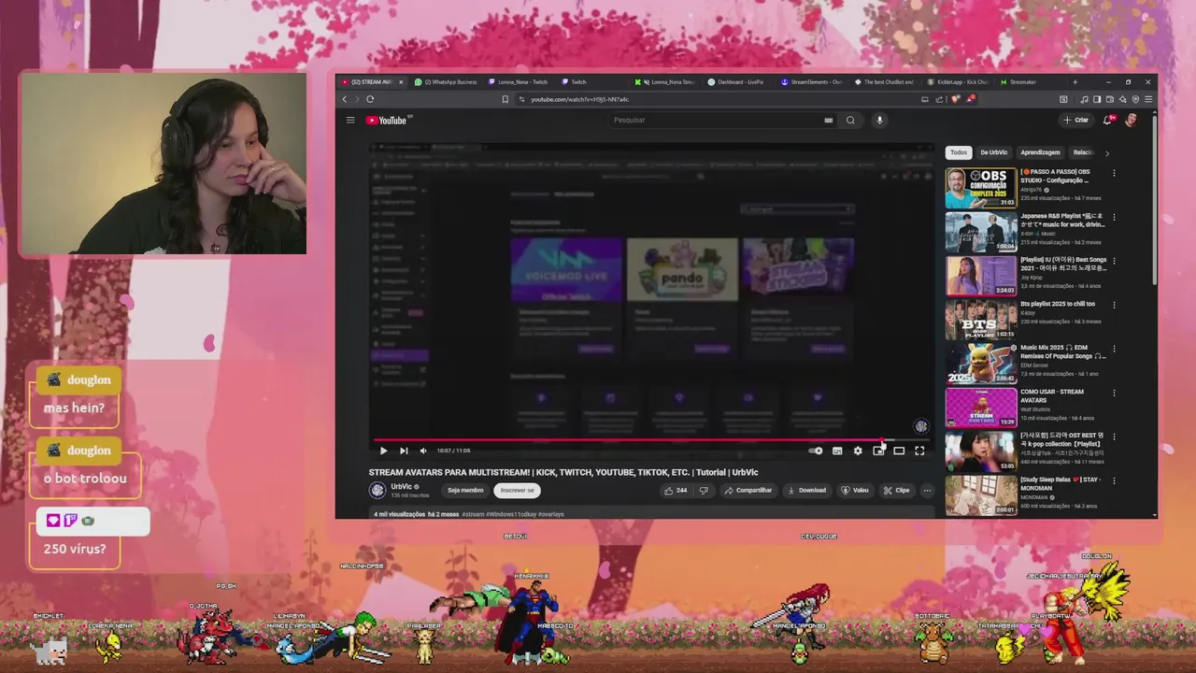Bookmark page icon in address bar

click(x=505, y=99)
